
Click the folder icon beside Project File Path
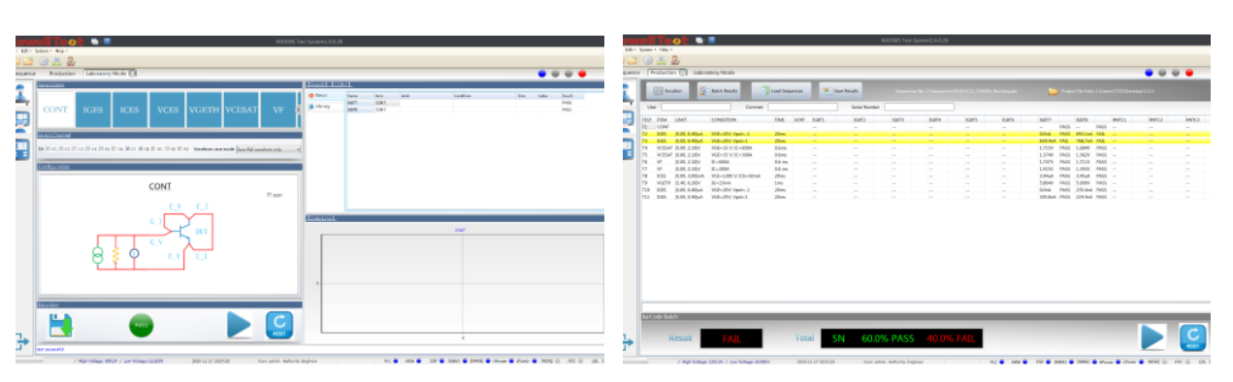tap(1054, 91)
